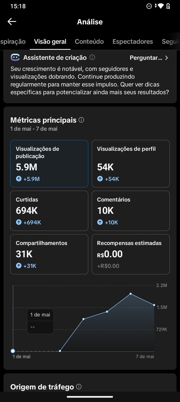Select Visualizações de perfil metric card
This screenshot has height=402, width=180.
pos(131,164)
